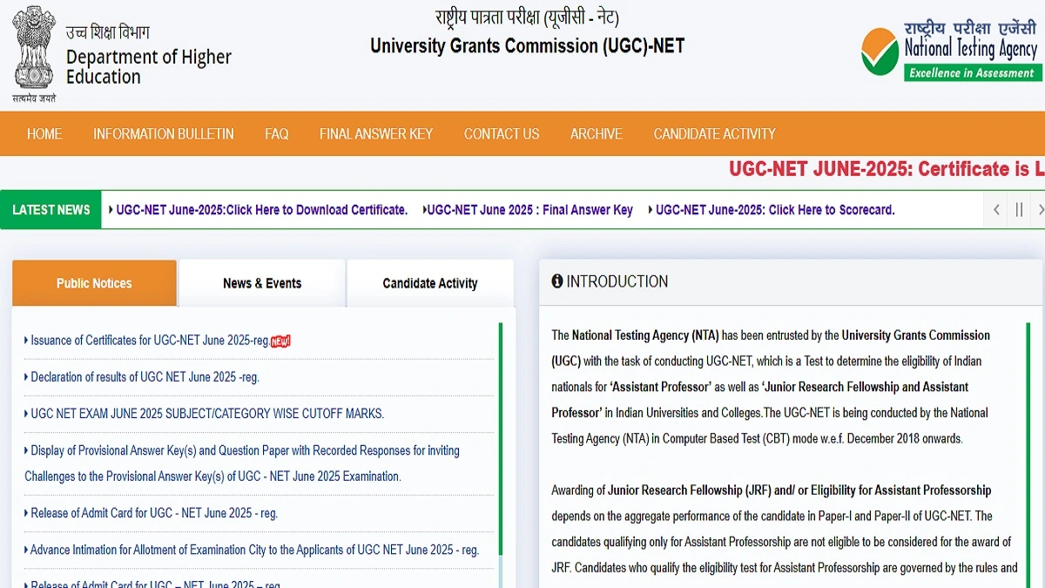The height and width of the screenshot is (588, 1045).
Task: Click the right chevron on the news ticker
Action: point(1040,209)
